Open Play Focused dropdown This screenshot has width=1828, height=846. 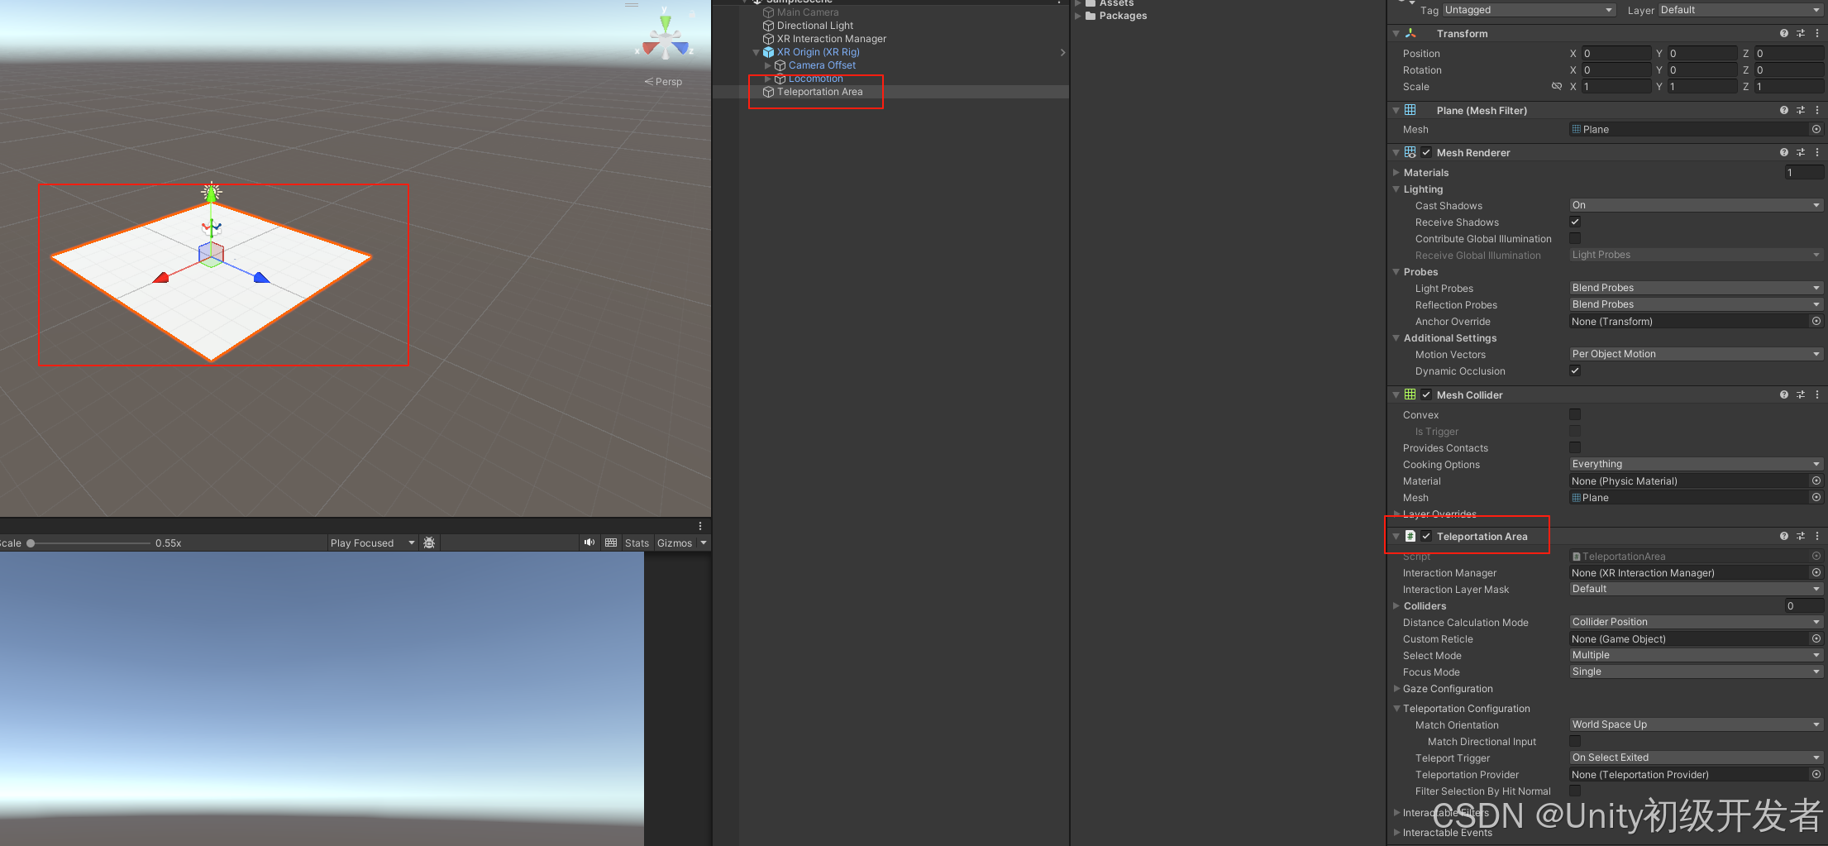tap(372, 542)
